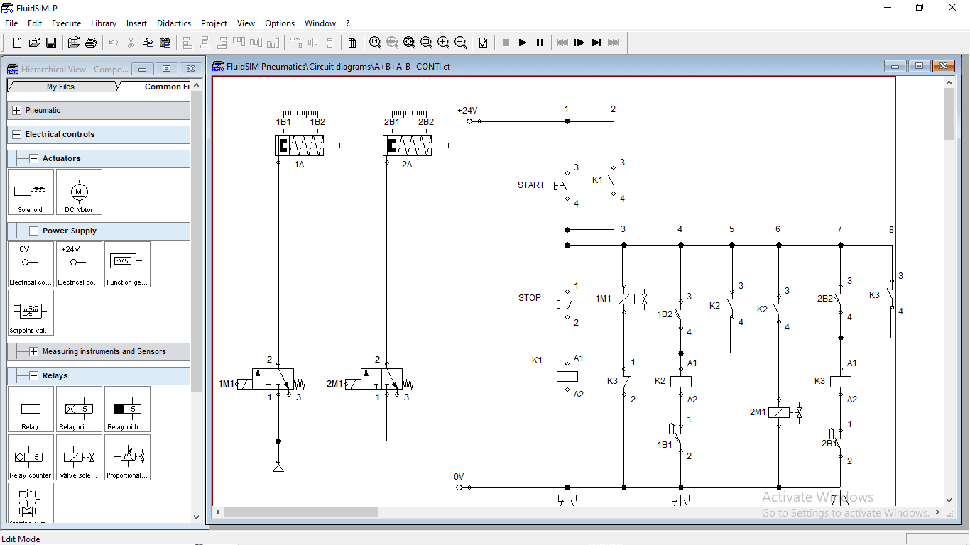Click the zoom 1:1 original size icon
This screenshot has width=970, height=545.
[x=375, y=43]
